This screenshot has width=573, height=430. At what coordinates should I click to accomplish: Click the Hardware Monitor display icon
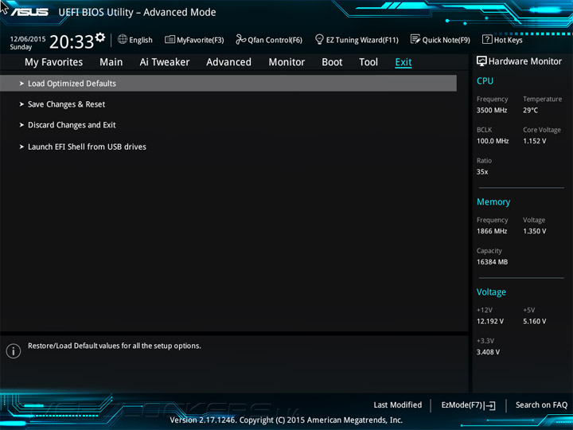point(481,61)
